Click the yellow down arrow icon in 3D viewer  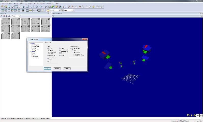point(192,115)
